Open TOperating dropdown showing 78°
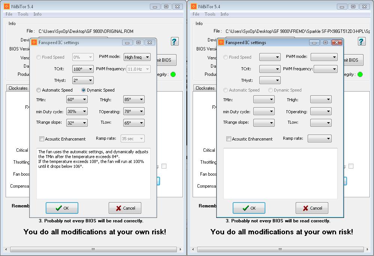Image resolution: width=374 pixels, height=256 pixels. point(134,111)
